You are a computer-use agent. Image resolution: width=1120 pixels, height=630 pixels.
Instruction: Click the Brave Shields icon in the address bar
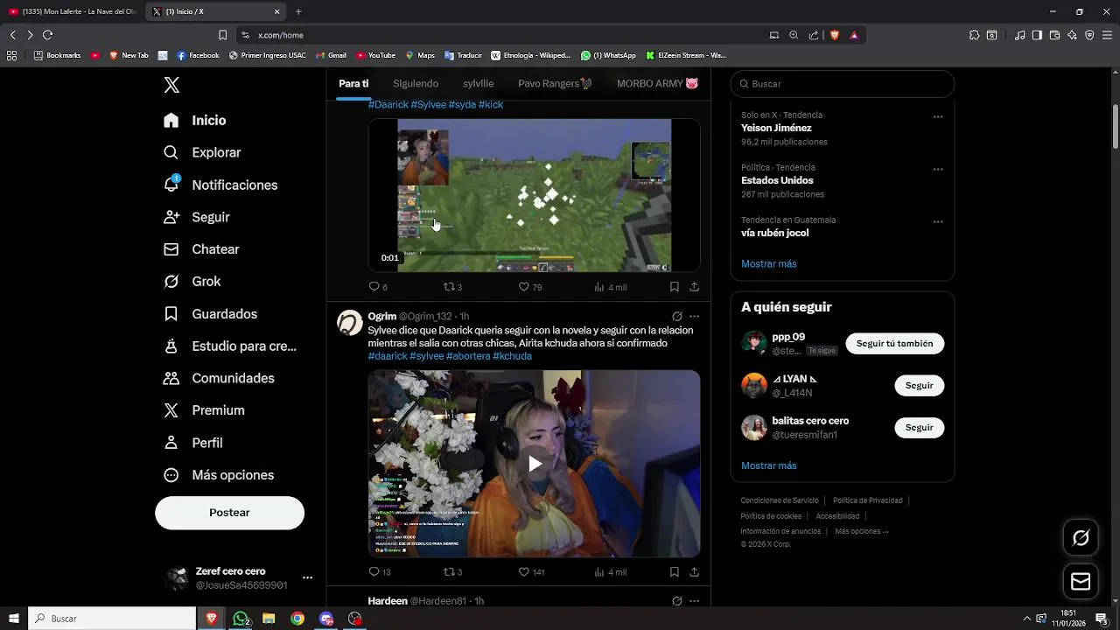click(835, 35)
